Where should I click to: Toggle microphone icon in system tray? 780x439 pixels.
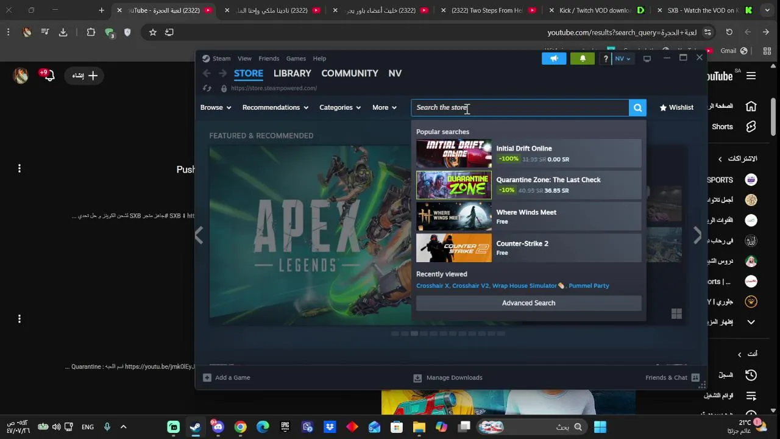[x=107, y=427]
